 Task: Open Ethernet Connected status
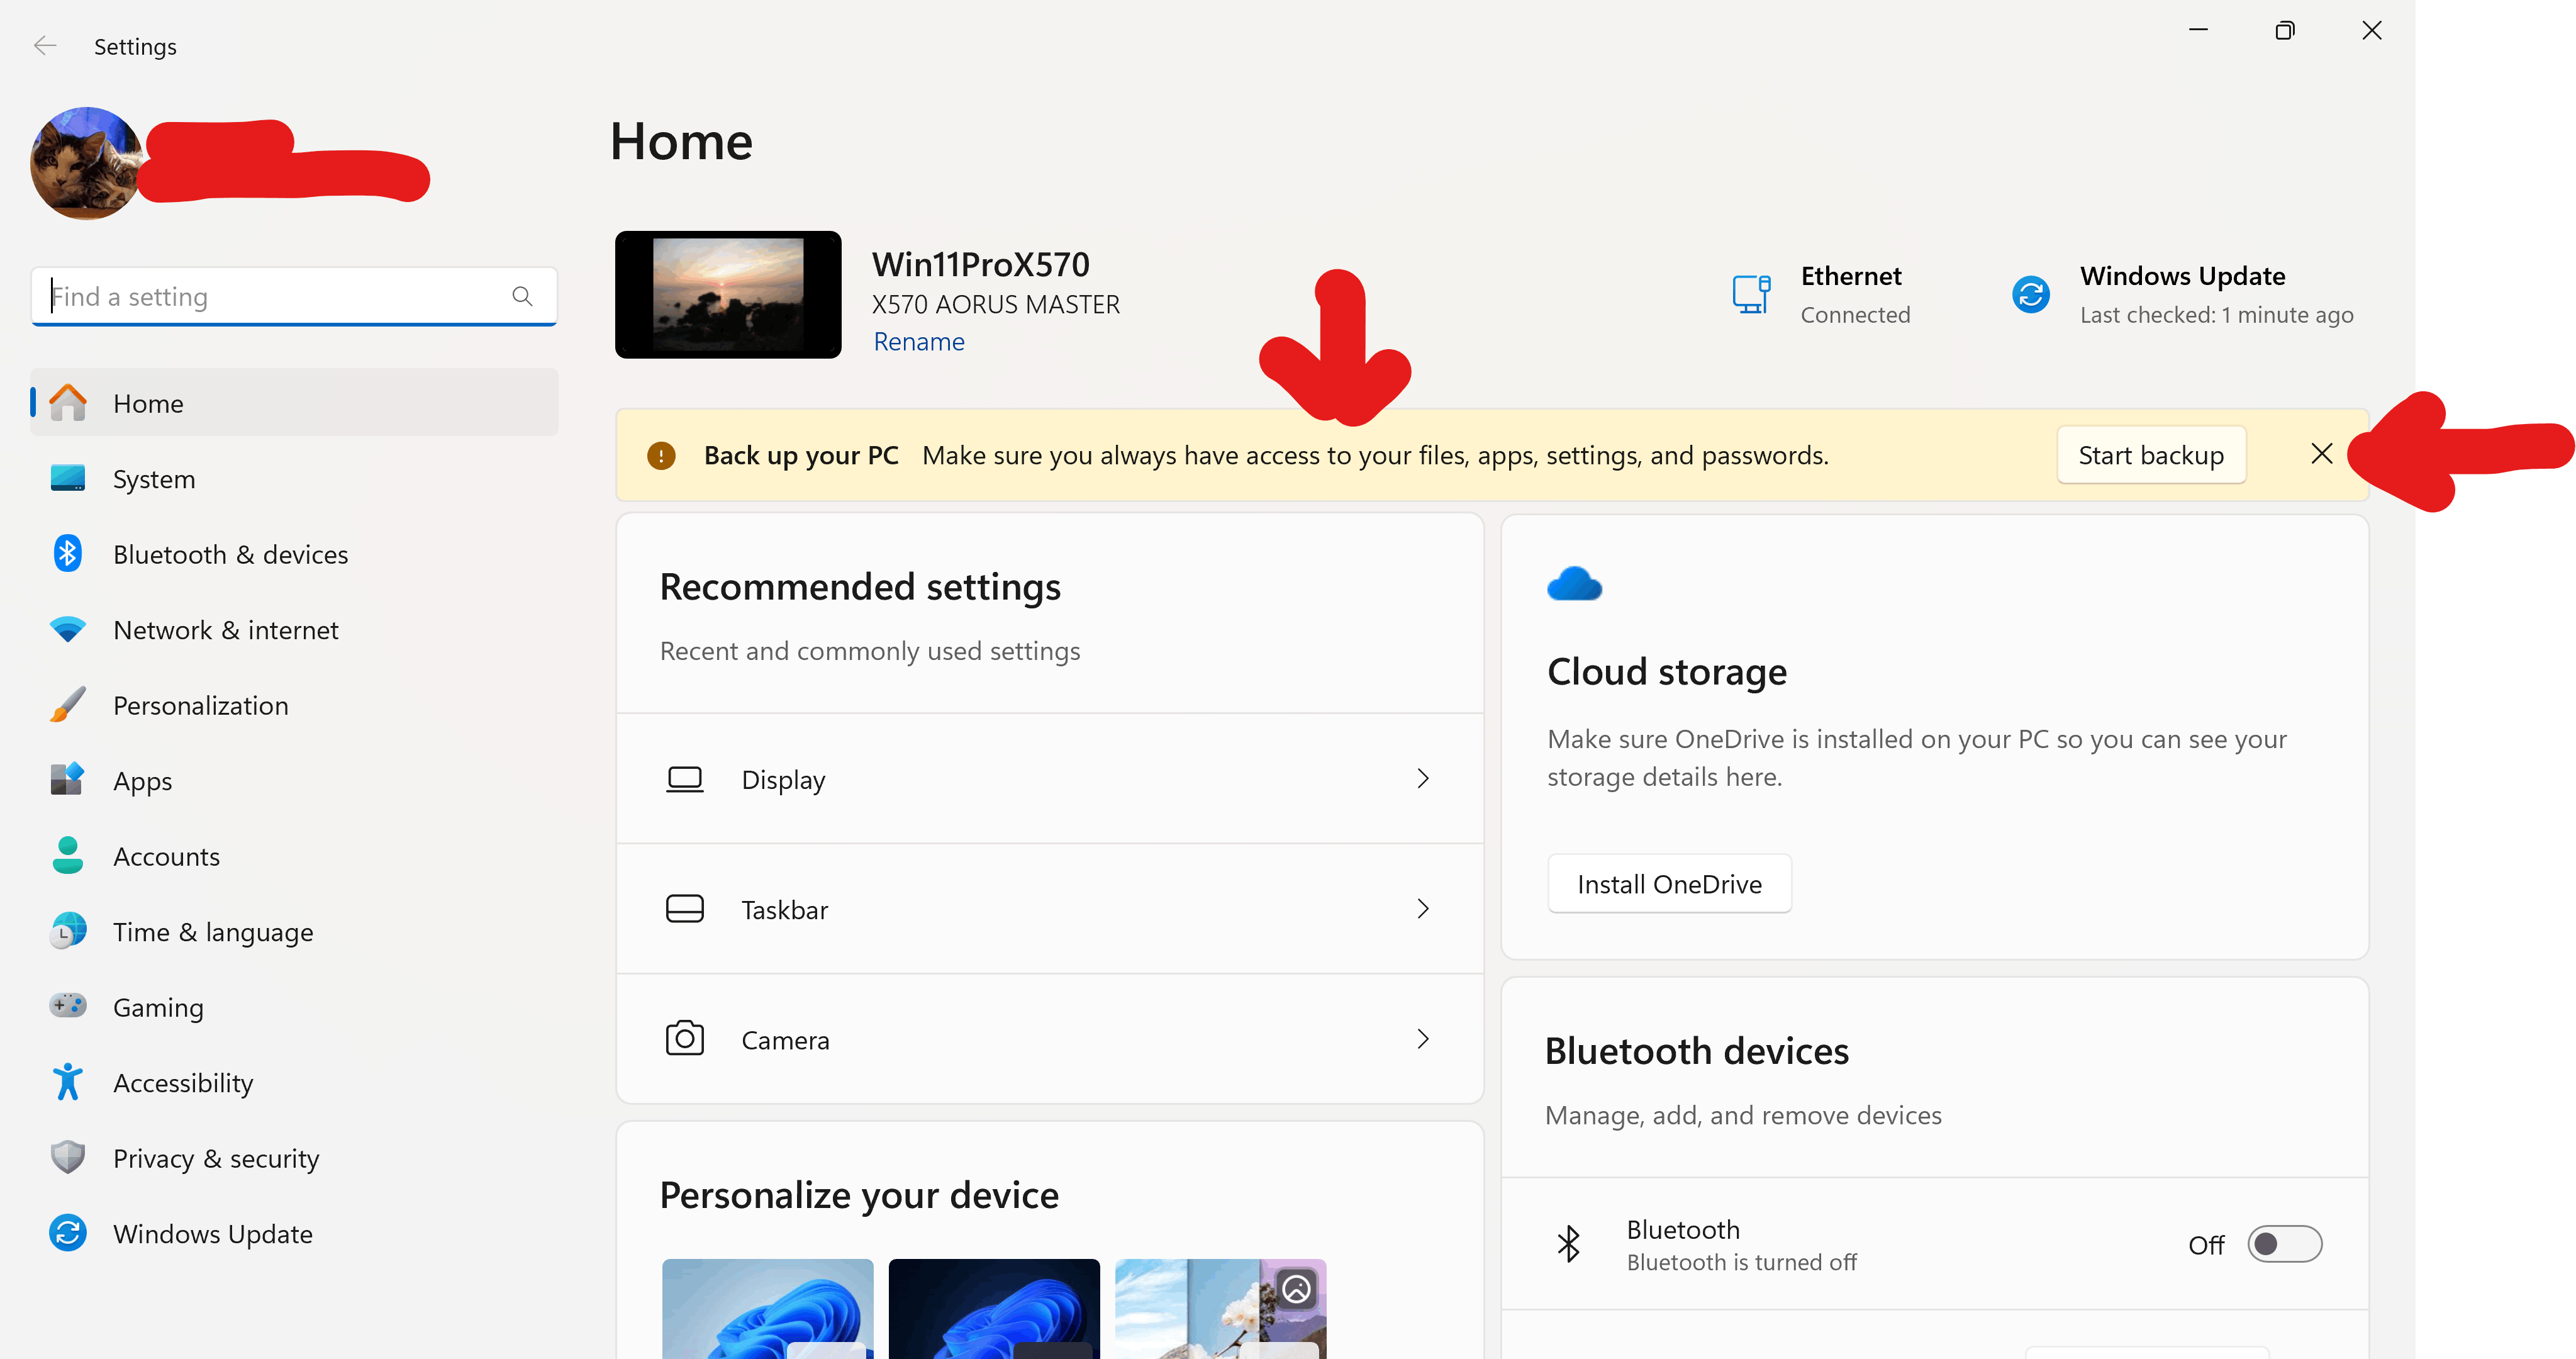click(1821, 294)
